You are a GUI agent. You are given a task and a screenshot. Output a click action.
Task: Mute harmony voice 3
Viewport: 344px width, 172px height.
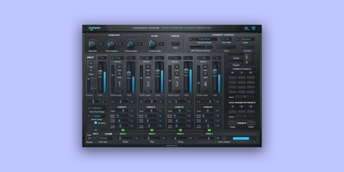point(177,74)
